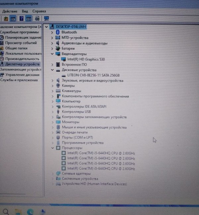Viewport: 199px width, 215px height.
Task: Click the MTD-устройства icon
Action: click(x=58, y=38)
